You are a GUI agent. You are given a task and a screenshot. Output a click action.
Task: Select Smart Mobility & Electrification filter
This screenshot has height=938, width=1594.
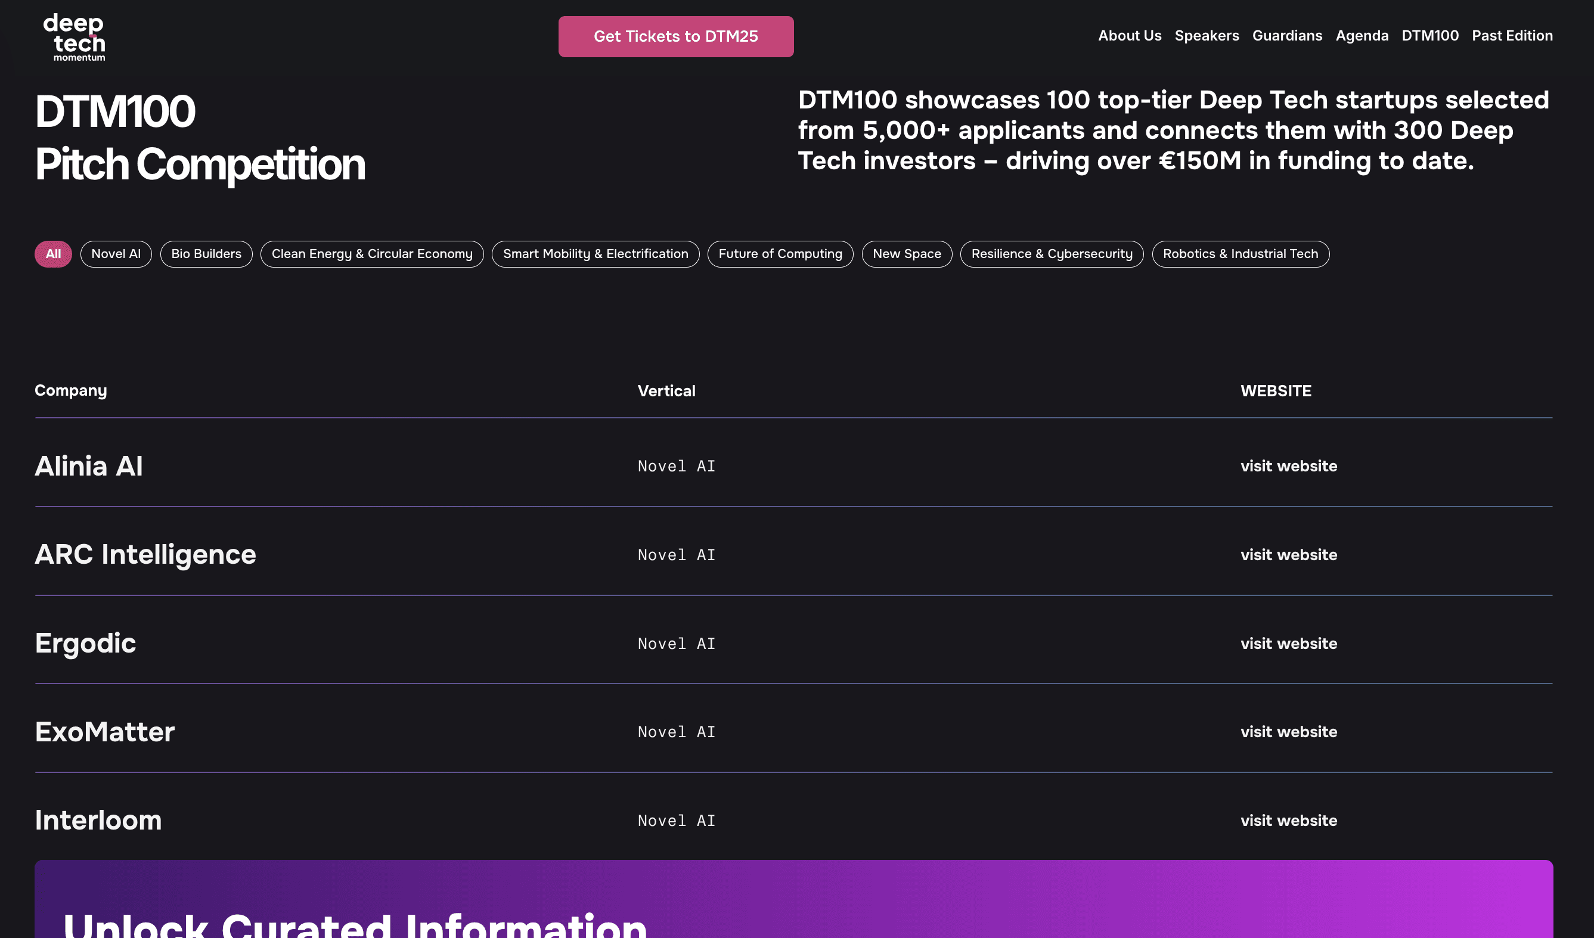tap(596, 254)
